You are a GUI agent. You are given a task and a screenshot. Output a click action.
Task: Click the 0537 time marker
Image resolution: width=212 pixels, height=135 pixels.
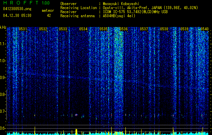(144, 29)
